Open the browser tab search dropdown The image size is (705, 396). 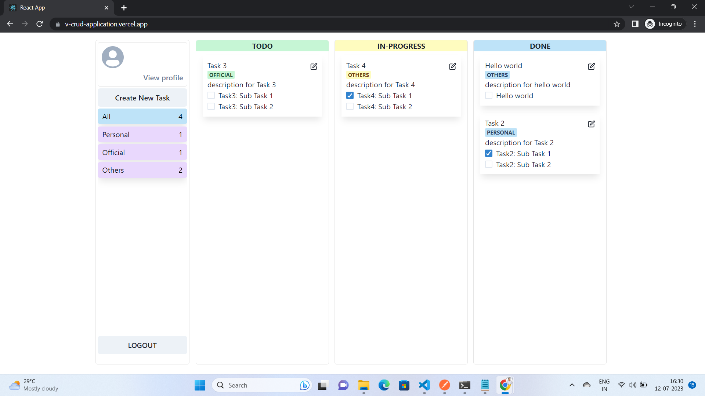(x=631, y=7)
